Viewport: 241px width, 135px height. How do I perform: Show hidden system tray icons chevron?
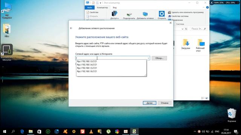click(195, 132)
